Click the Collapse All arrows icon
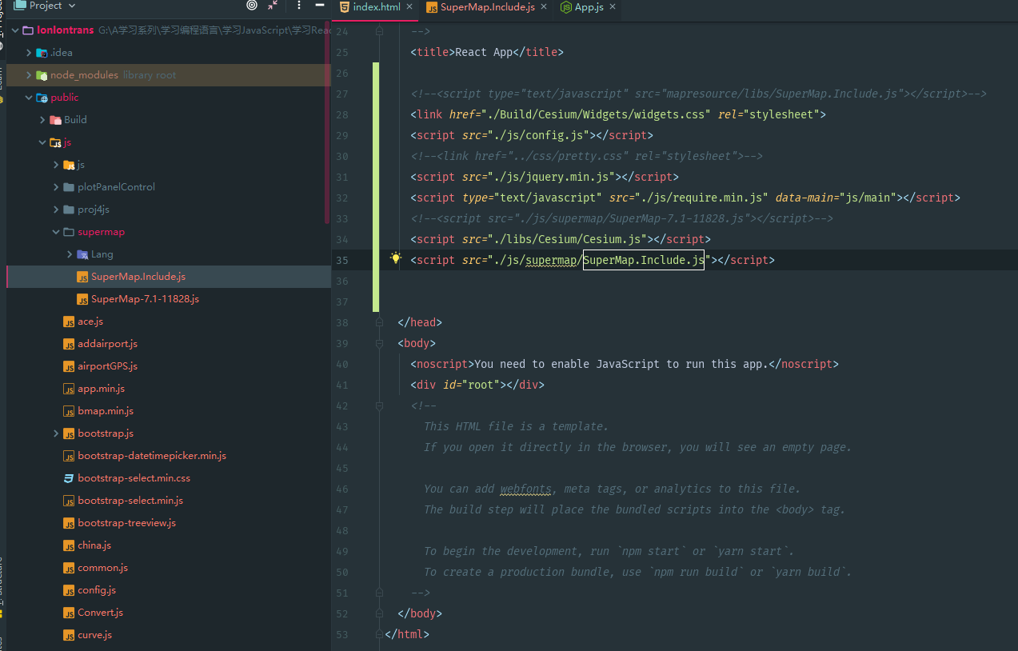Screen dimensions: 1018x651 (x=273, y=6)
